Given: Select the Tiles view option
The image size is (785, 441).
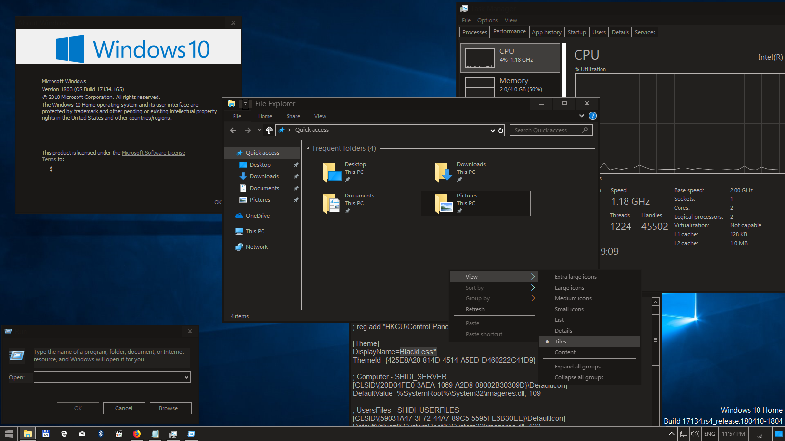Looking at the screenshot, I should (560, 342).
